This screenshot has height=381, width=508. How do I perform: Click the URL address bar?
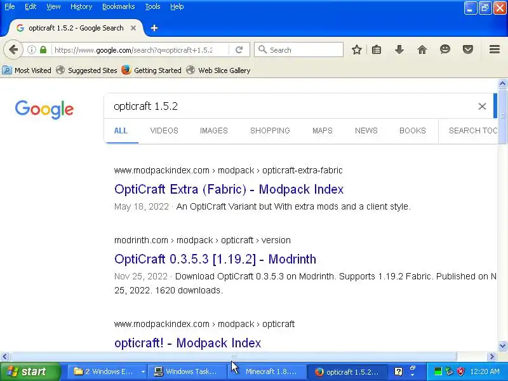pyautogui.click(x=133, y=50)
